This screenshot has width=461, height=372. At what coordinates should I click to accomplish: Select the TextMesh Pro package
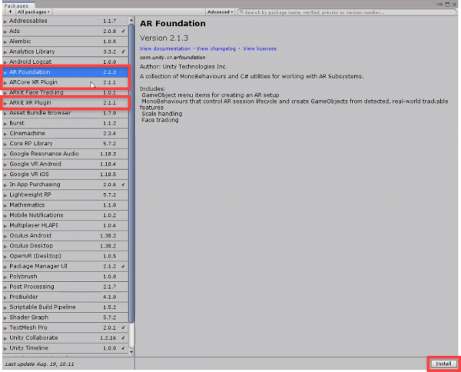65,327
